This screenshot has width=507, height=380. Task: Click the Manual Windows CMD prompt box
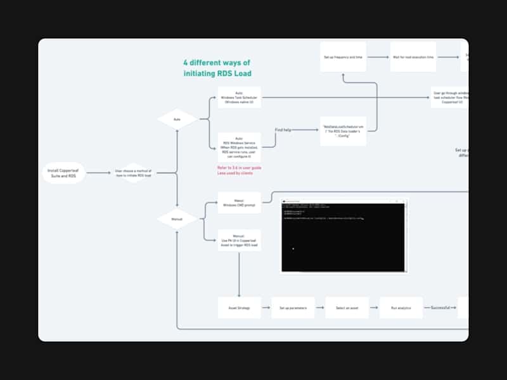(240, 203)
